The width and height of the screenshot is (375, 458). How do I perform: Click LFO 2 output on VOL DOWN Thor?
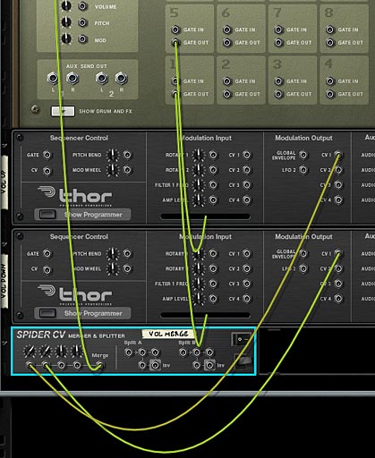pyautogui.click(x=303, y=268)
